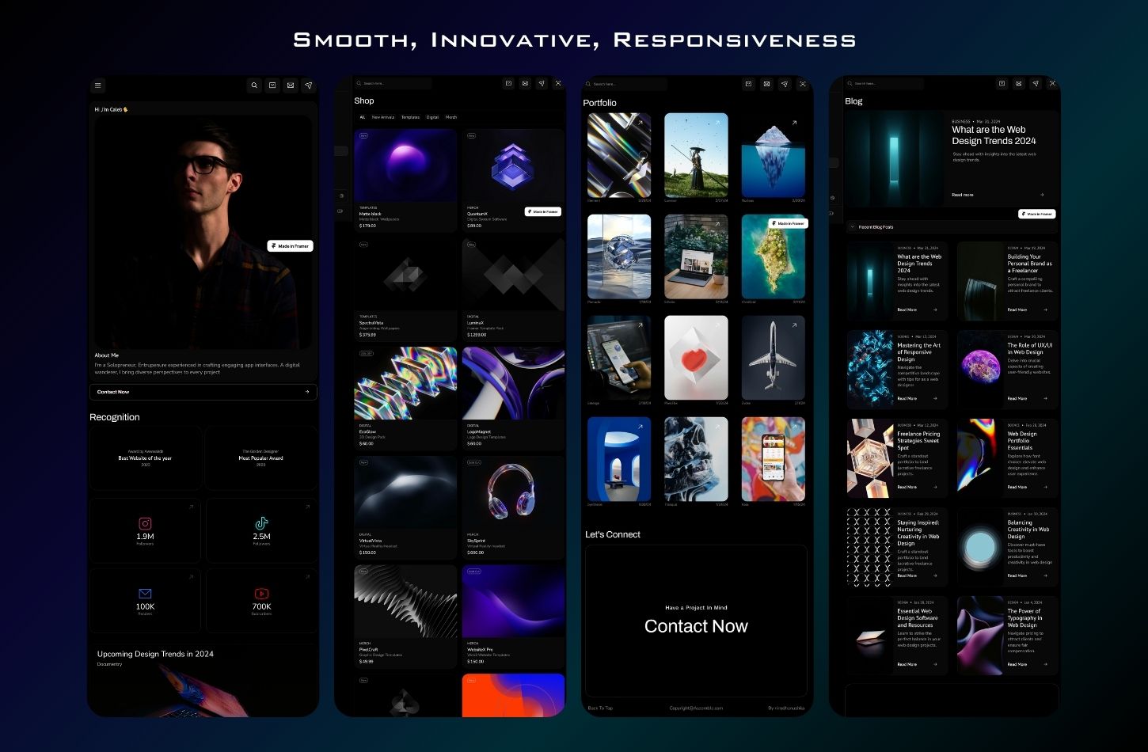
Task: Open the expand arrow on the iceberg portfolio tile
Action: pyautogui.click(x=796, y=123)
